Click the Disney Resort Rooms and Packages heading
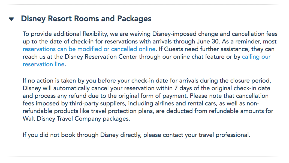This screenshot has width=289, height=163. click(86, 19)
